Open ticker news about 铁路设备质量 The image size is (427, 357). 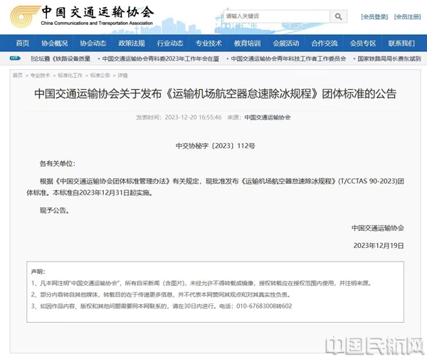tap(60, 58)
